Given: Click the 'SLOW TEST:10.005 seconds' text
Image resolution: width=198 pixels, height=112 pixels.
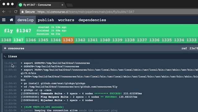Looking at the screenshot, I should tap(44, 107).
